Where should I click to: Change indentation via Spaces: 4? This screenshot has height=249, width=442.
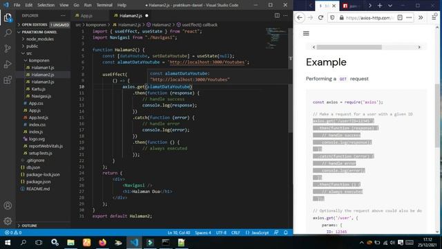tap(202, 232)
